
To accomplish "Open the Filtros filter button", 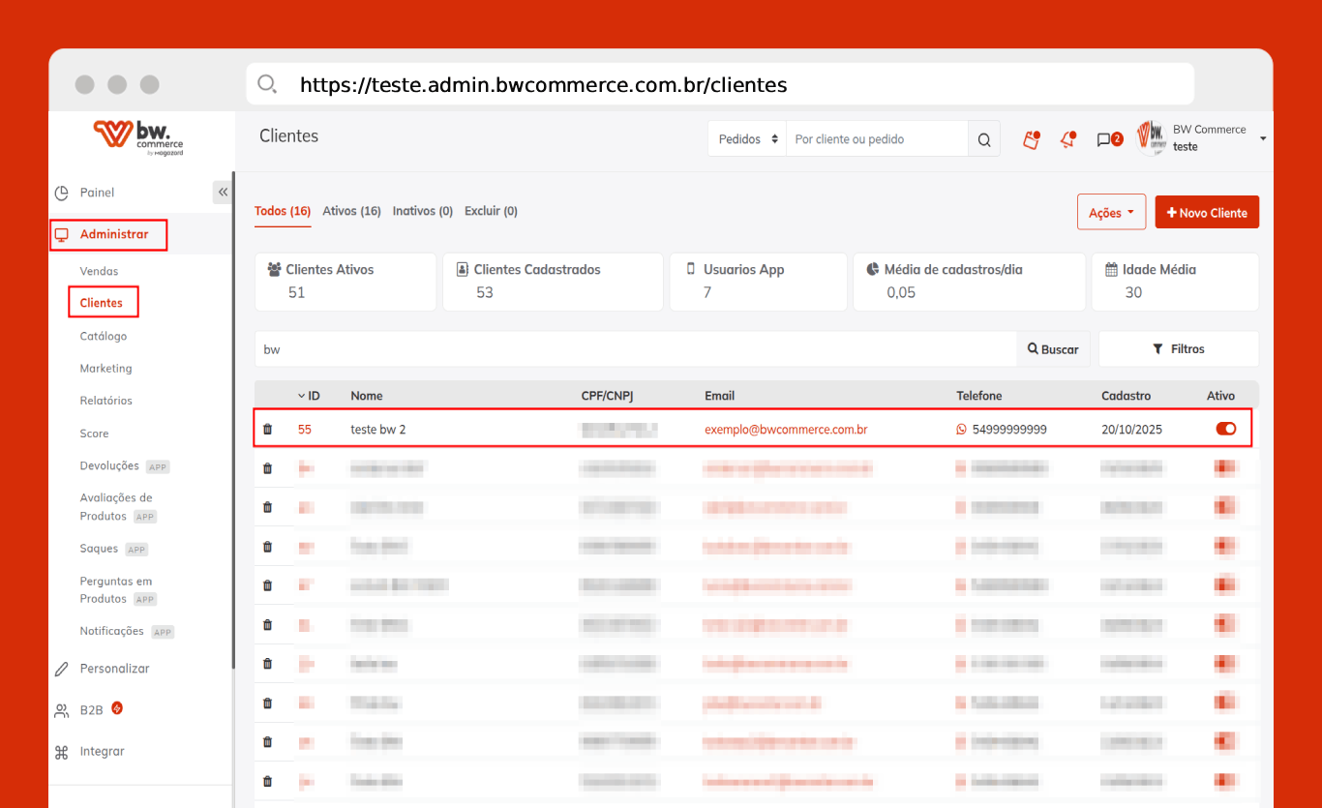I will point(1179,349).
